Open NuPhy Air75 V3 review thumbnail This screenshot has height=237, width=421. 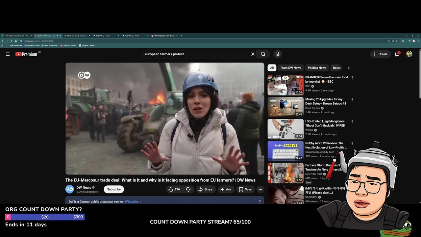(x=285, y=151)
